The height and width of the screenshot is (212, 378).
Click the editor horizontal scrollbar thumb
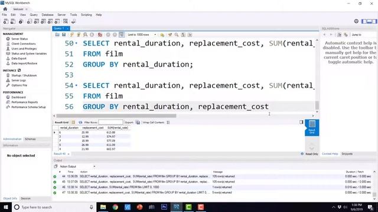[x=116, y=115]
